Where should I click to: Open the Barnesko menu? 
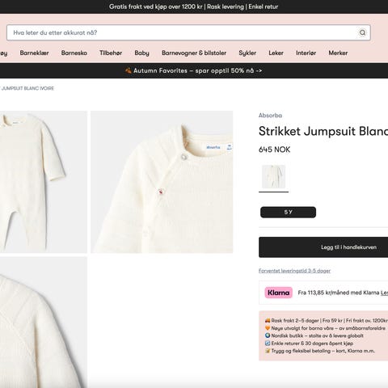(74, 53)
